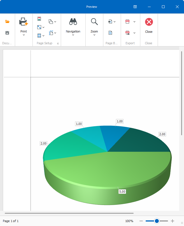This screenshot has width=184, height=226.
Task: Expand the Margins dropdown arrow
Action: 43,36
